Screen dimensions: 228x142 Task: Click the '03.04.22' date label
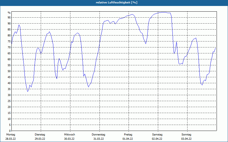tap(186, 139)
